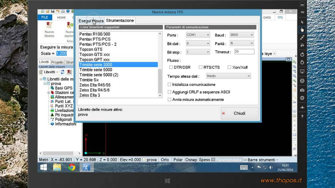This screenshot has height=188, width=335.
Task: Open the Bit stop dropdown
Action: pos(198,52)
